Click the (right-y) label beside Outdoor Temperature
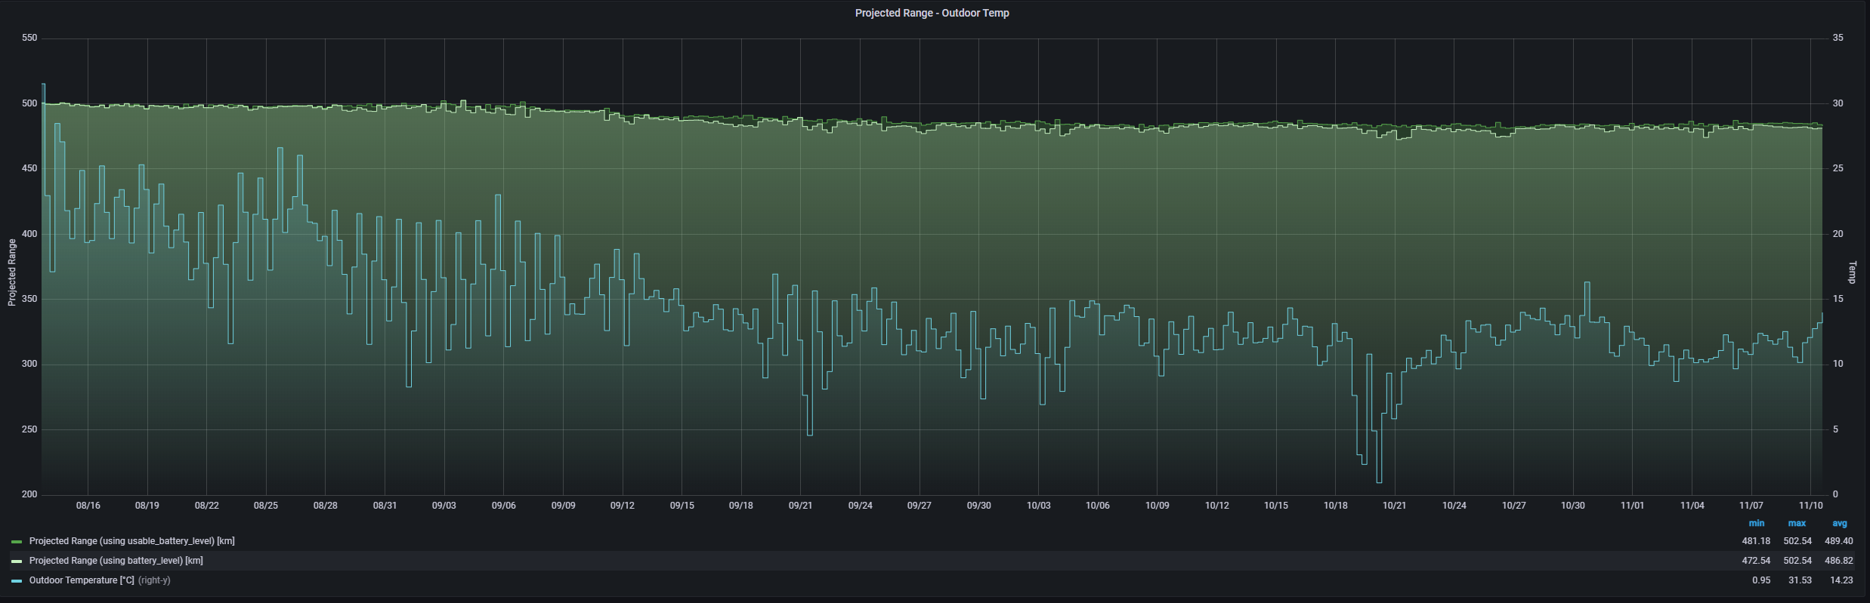1870x603 pixels. coord(154,580)
